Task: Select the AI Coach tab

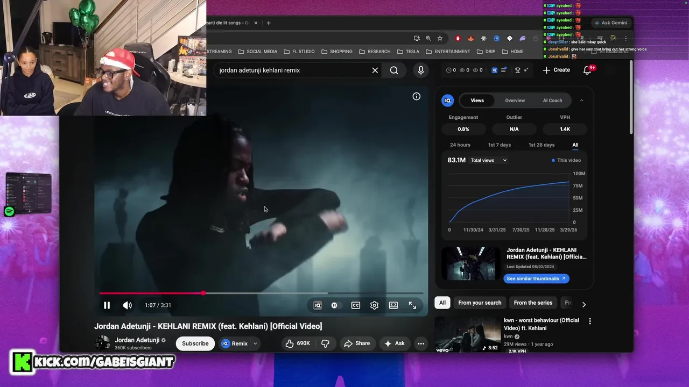Action: coord(552,101)
